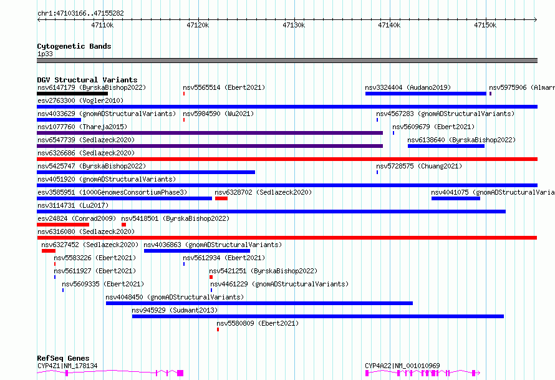This screenshot has width=555, height=380.
Task: Click the blue bar of nsv4048450 (gnomADStructuralVariants)
Action: tap(259, 303)
